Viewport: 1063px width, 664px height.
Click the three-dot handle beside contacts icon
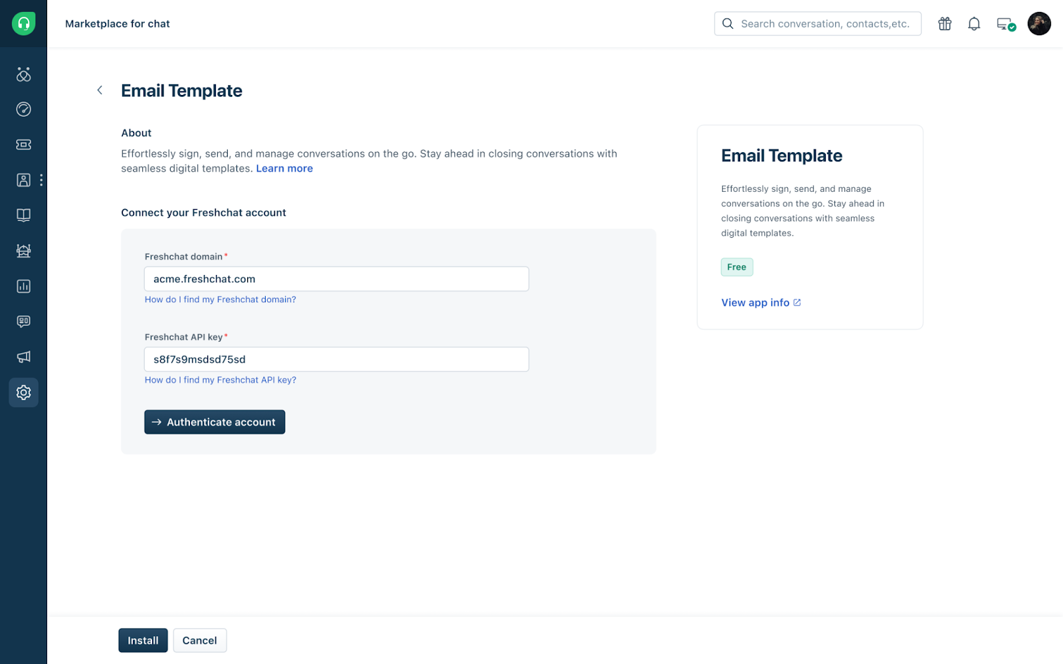41,180
